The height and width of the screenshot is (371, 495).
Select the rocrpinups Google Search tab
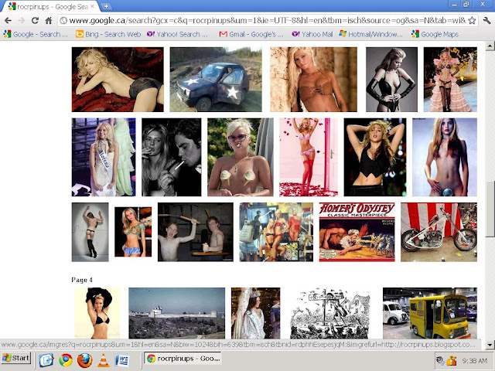click(x=50, y=7)
